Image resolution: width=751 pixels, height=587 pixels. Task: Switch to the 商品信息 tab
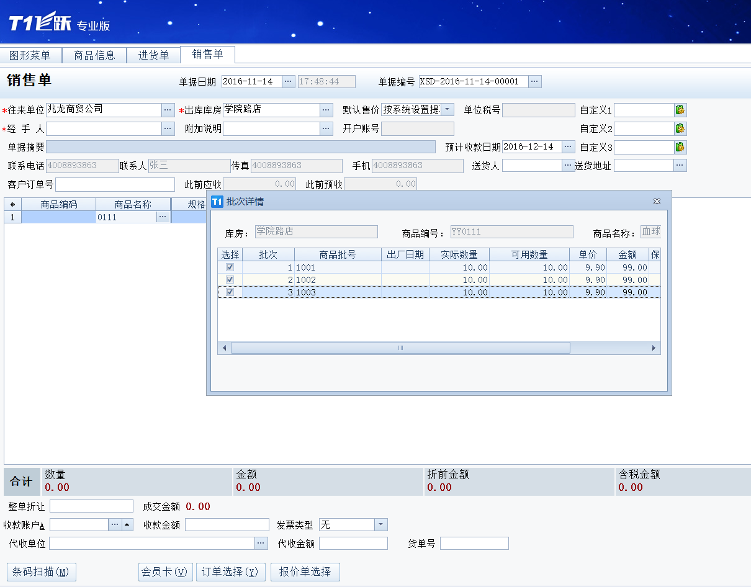94,55
